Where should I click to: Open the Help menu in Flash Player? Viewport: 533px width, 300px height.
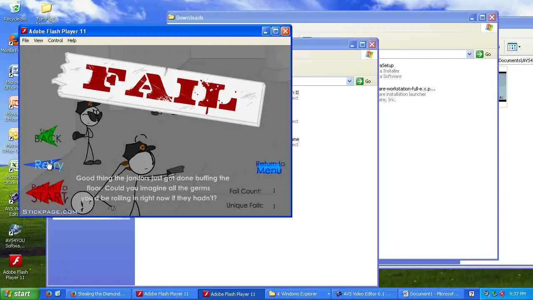[72, 40]
